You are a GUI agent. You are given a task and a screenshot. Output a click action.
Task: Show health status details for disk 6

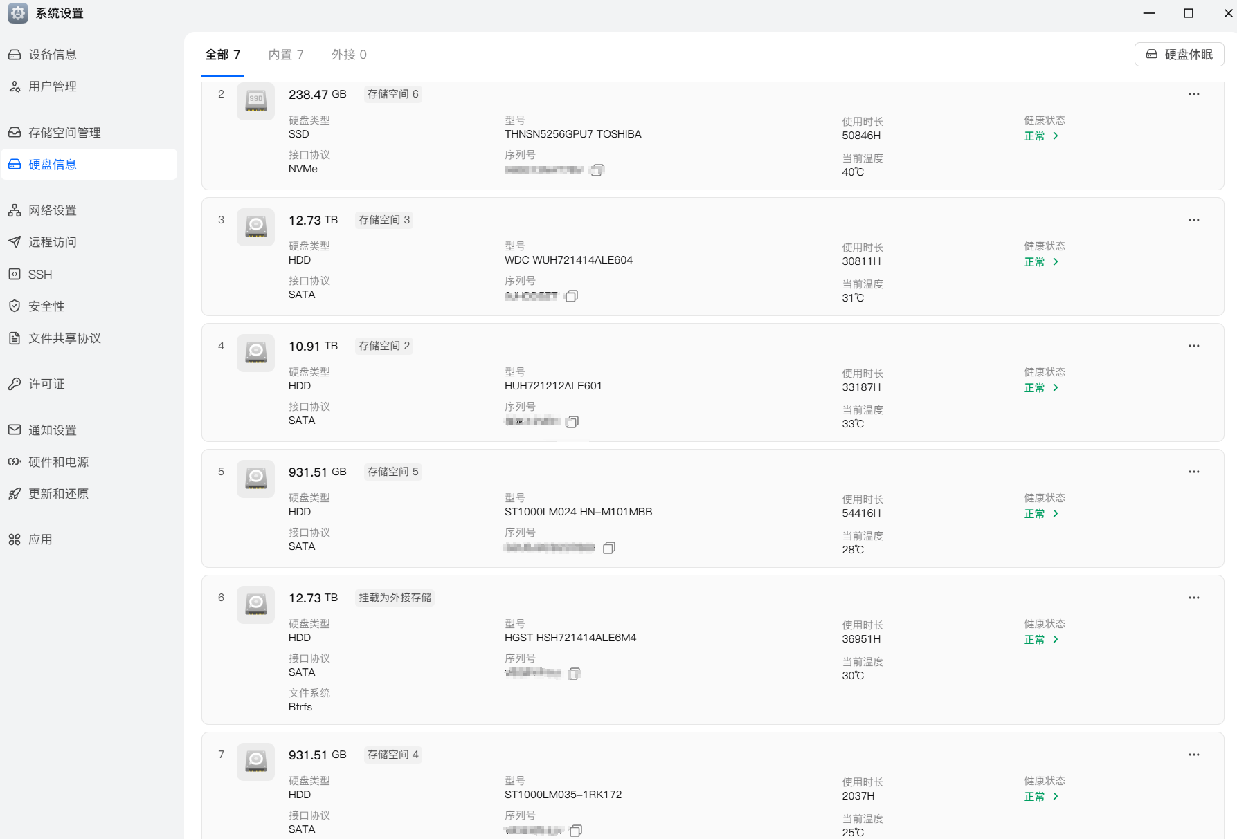[1041, 640]
